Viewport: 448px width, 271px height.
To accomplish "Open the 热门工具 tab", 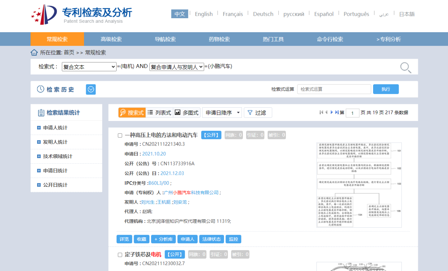I will click(273, 39).
